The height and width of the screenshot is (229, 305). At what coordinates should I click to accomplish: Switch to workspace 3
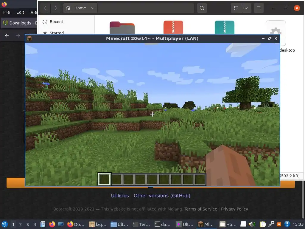(x=28, y=225)
